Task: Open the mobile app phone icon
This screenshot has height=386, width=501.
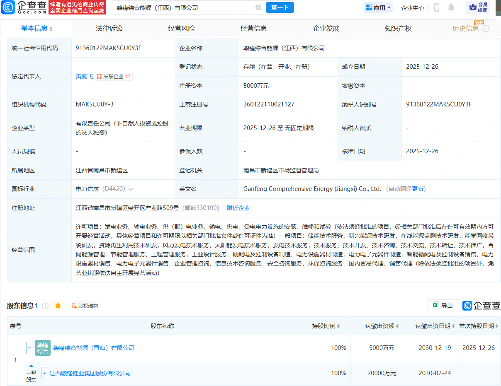Action: 437,7
